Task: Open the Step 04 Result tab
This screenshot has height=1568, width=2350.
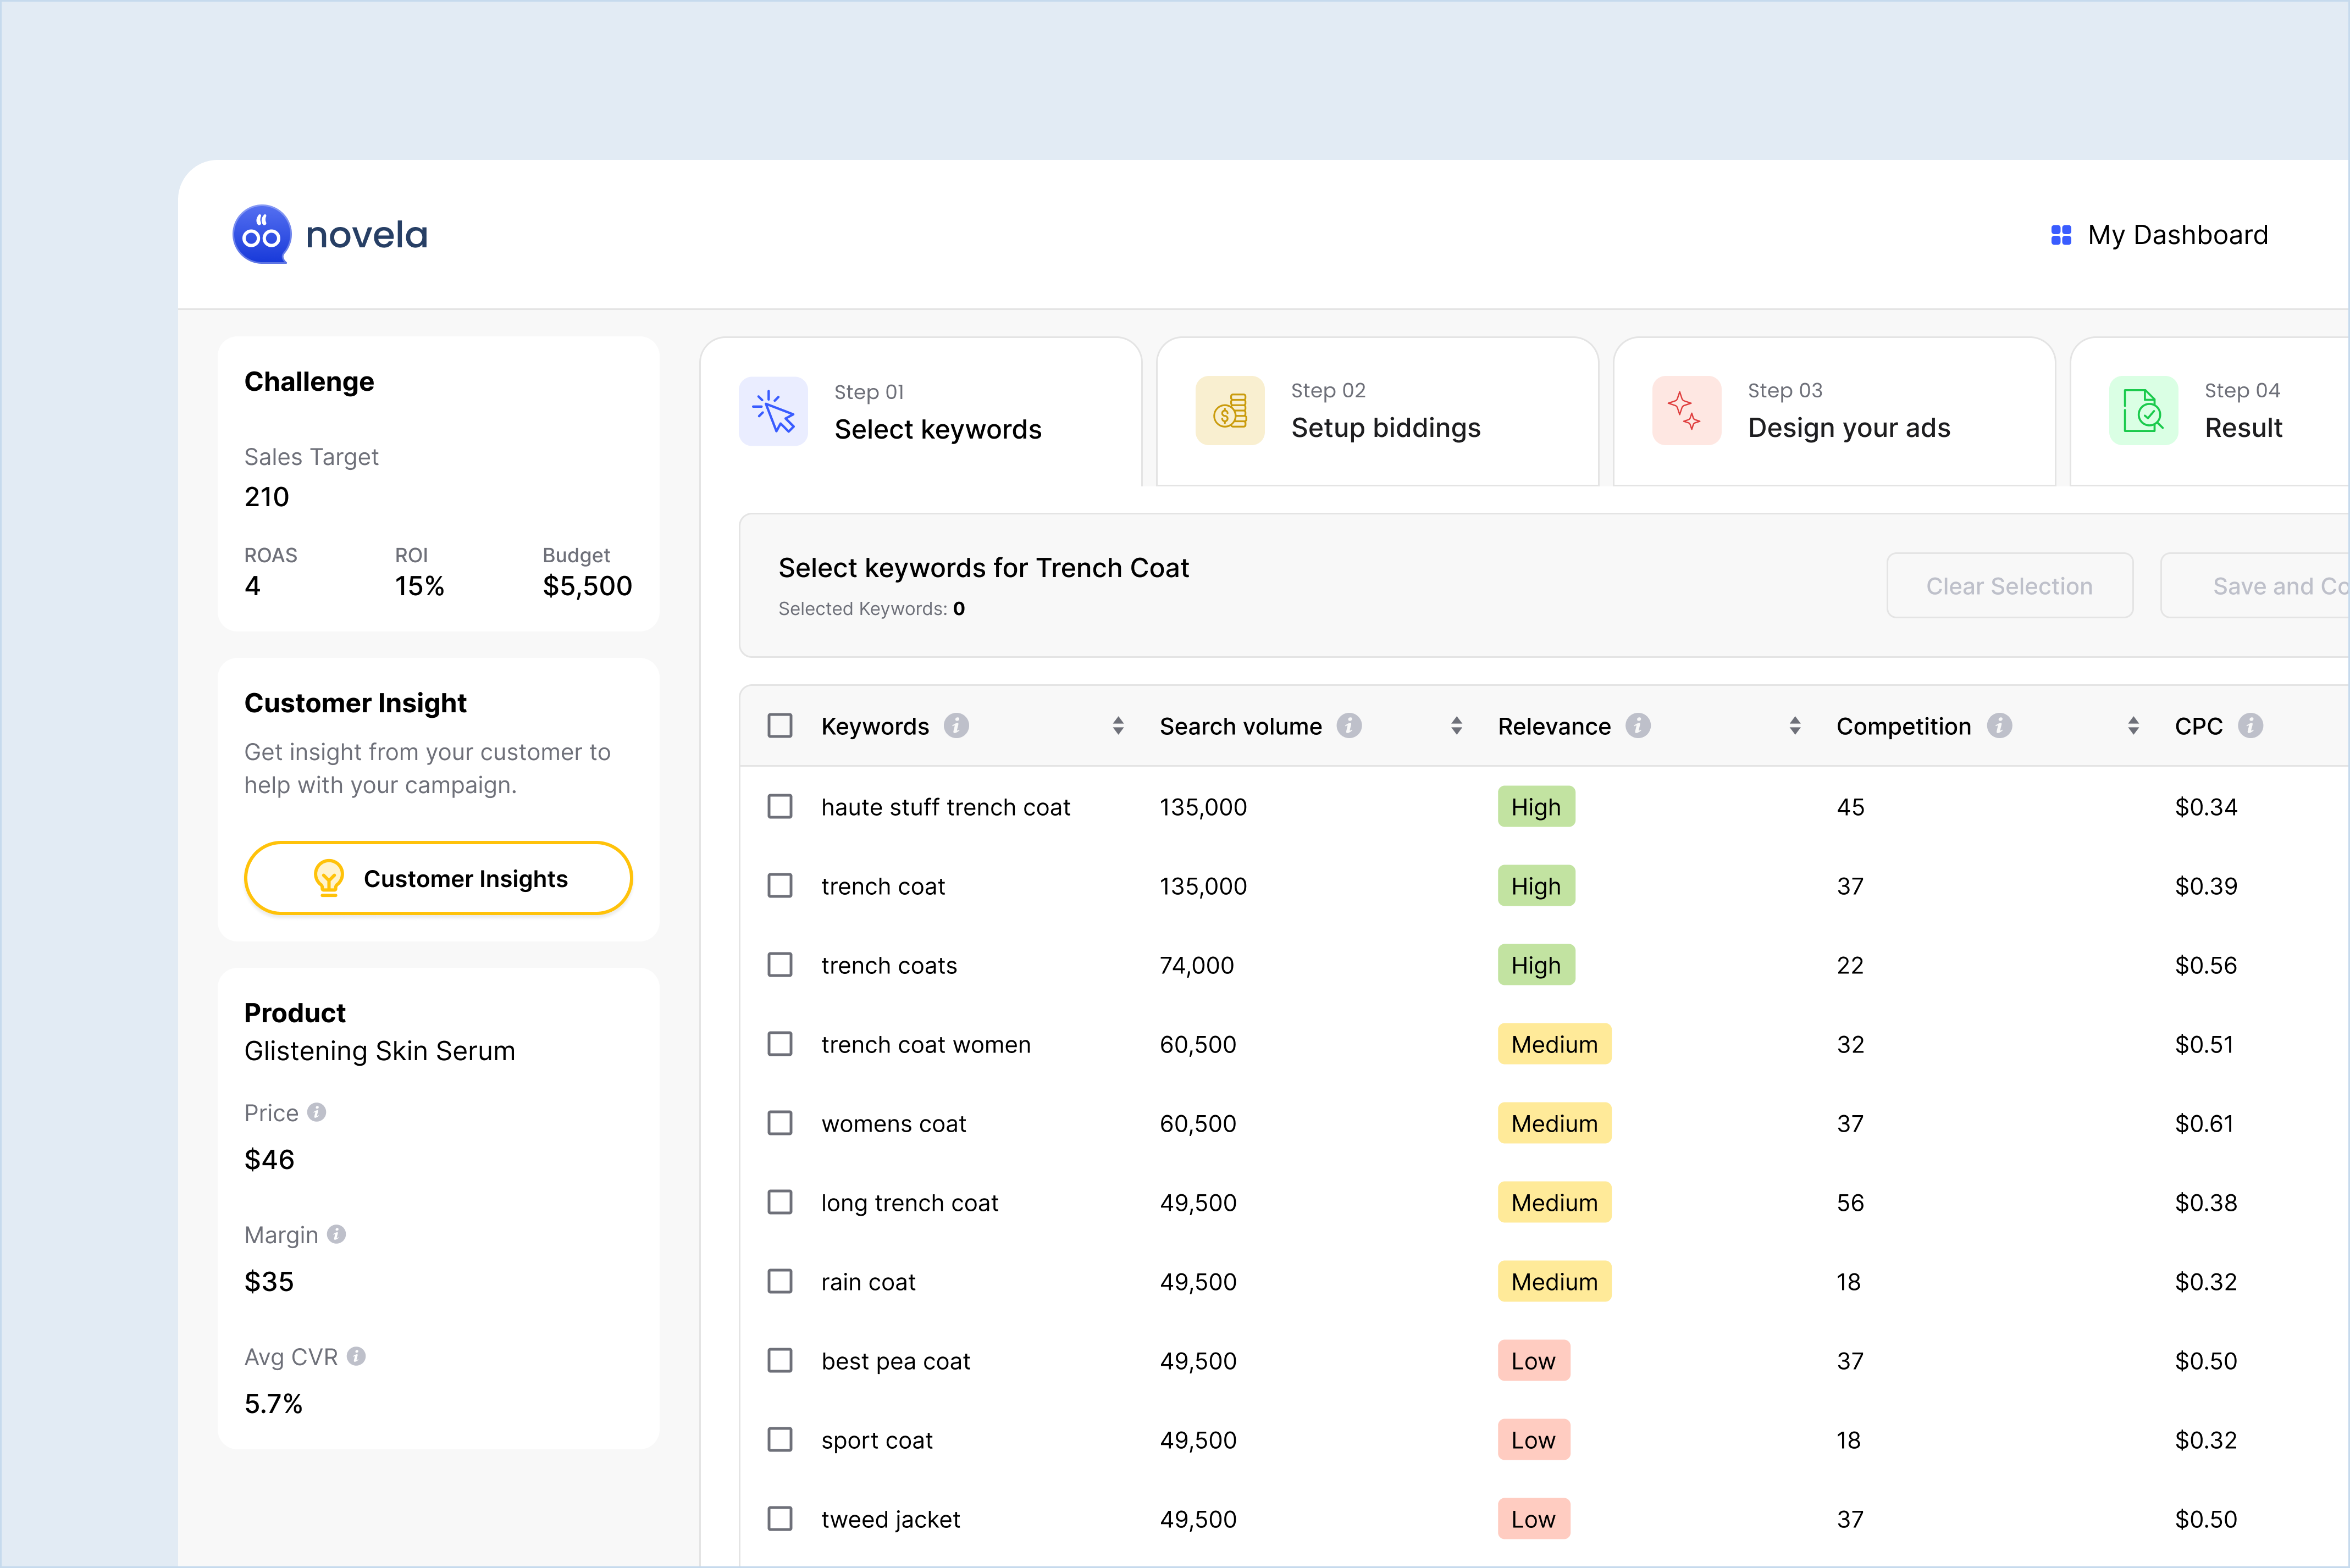Action: 2210,412
